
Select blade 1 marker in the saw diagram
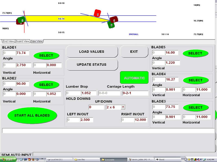click(23, 20)
